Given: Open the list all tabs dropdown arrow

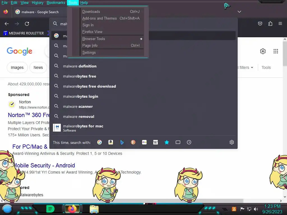Looking at the screenshot, I should pos(239,12).
